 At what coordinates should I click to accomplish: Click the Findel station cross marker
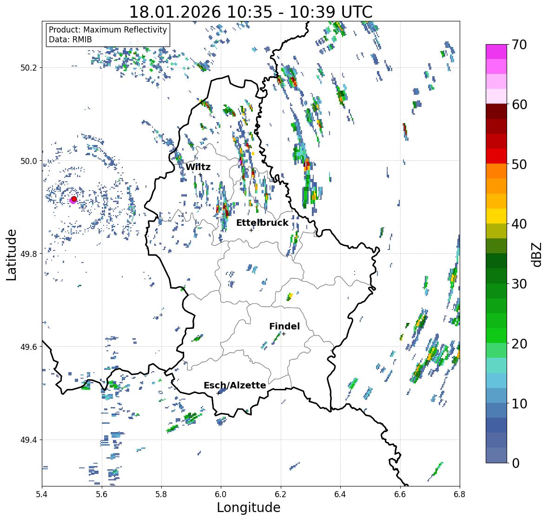[284, 334]
